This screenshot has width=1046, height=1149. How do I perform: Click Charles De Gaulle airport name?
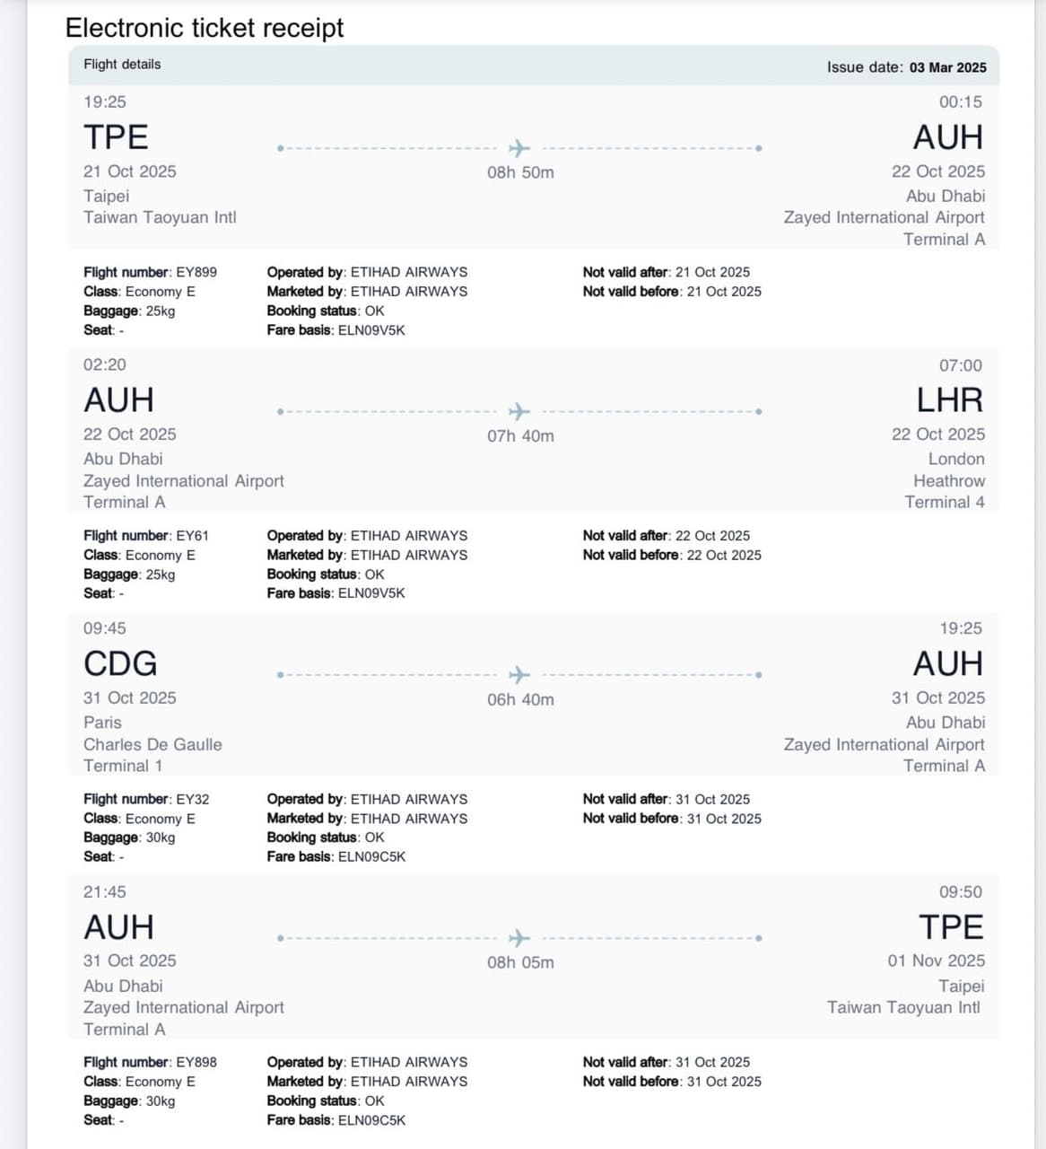pos(153,744)
